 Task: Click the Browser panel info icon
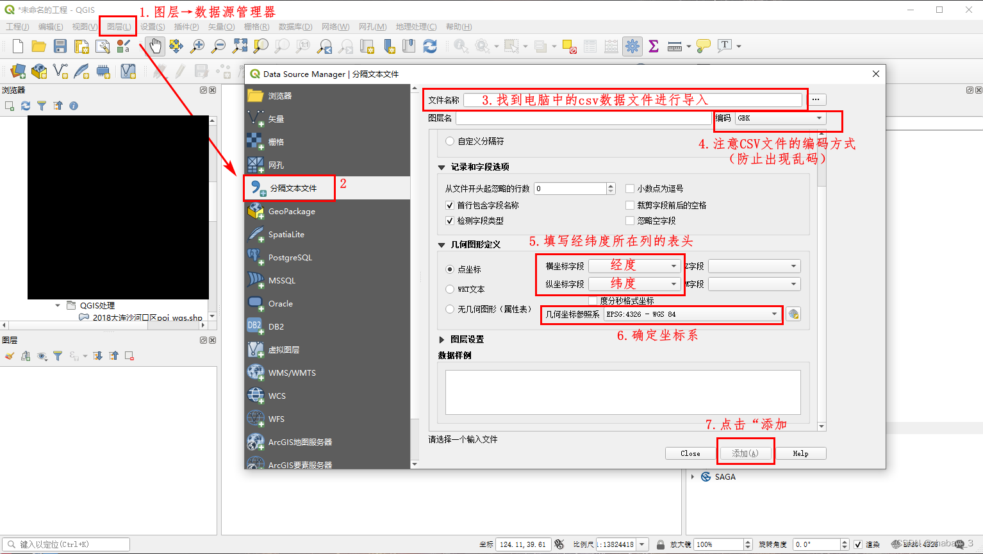[x=74, y=106]
